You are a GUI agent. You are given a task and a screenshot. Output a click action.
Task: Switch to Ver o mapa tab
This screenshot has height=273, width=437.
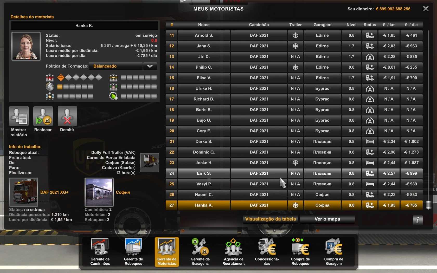coord(327,219)
